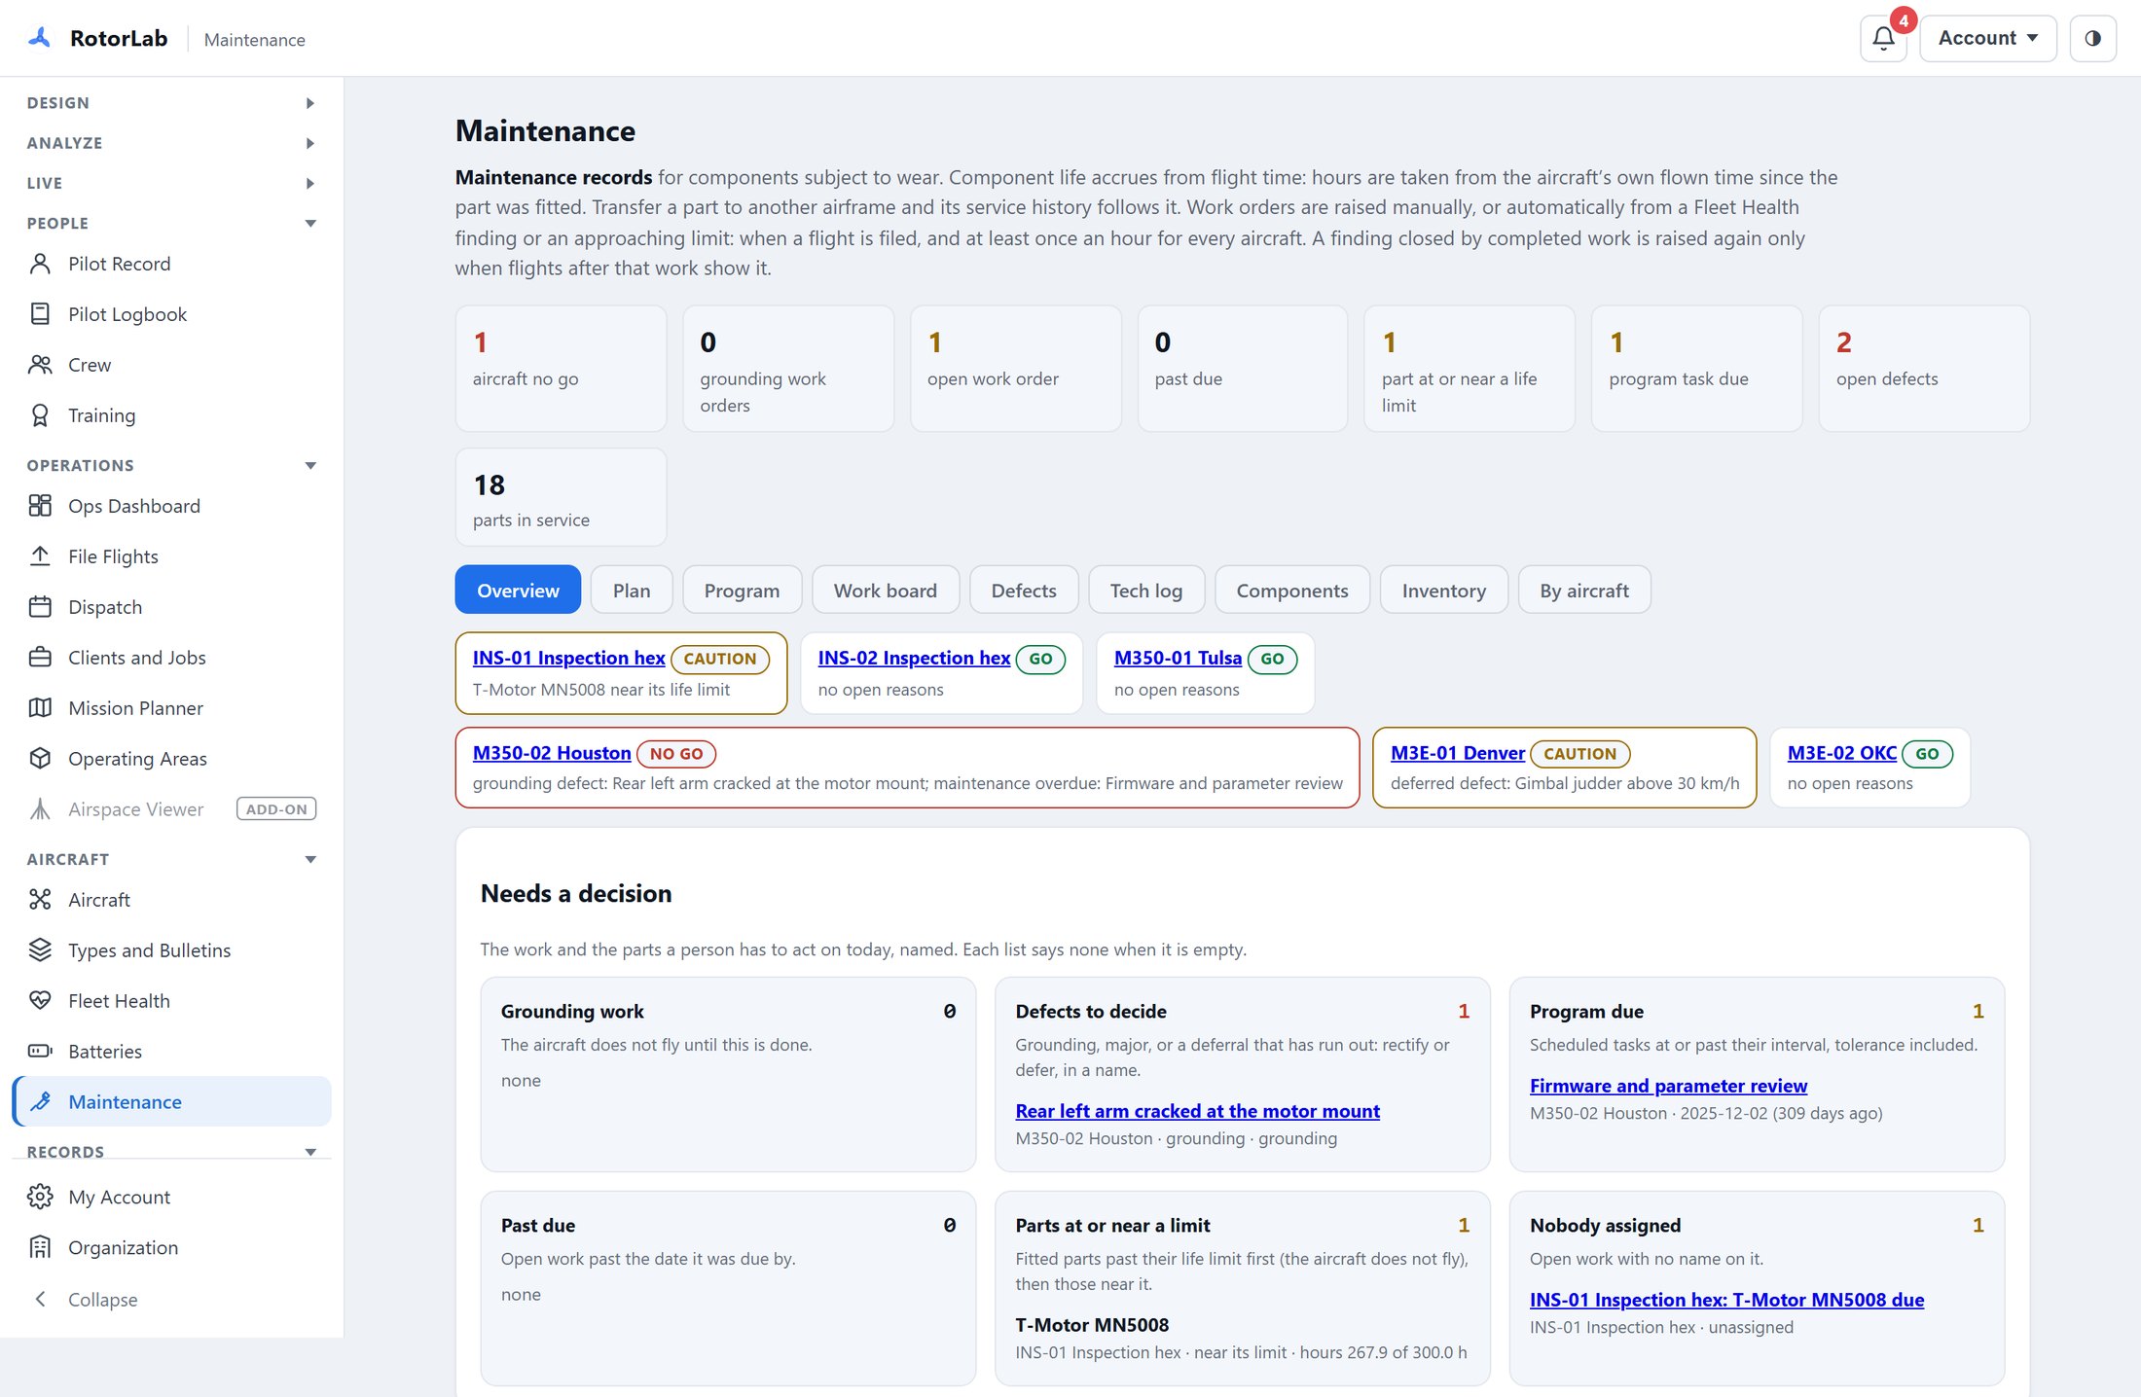
Task: Switch to the Program tab
Action: point(742,590)
